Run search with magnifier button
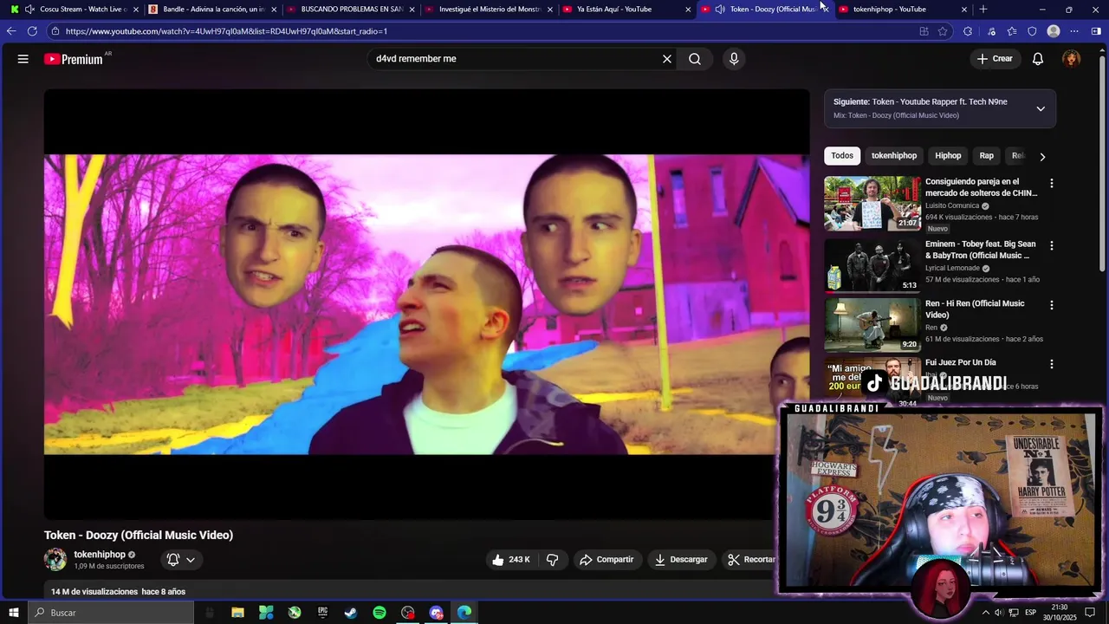Image resolution: width=1109 pixels, height=624 pixels. 695,59
